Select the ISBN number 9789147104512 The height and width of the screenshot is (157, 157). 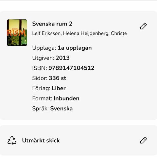pos(71,68)
